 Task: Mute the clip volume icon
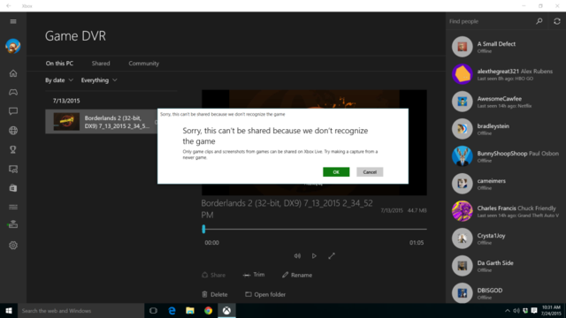pyautogui.click(x=297, y=255)
